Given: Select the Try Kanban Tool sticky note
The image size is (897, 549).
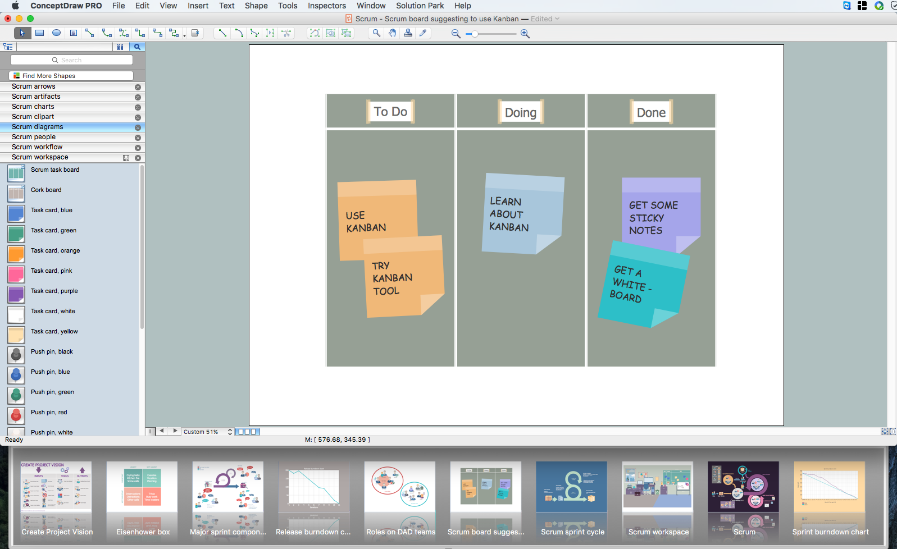Looking at the screenshot, I should pyautogui.click(x=403, y=276).
